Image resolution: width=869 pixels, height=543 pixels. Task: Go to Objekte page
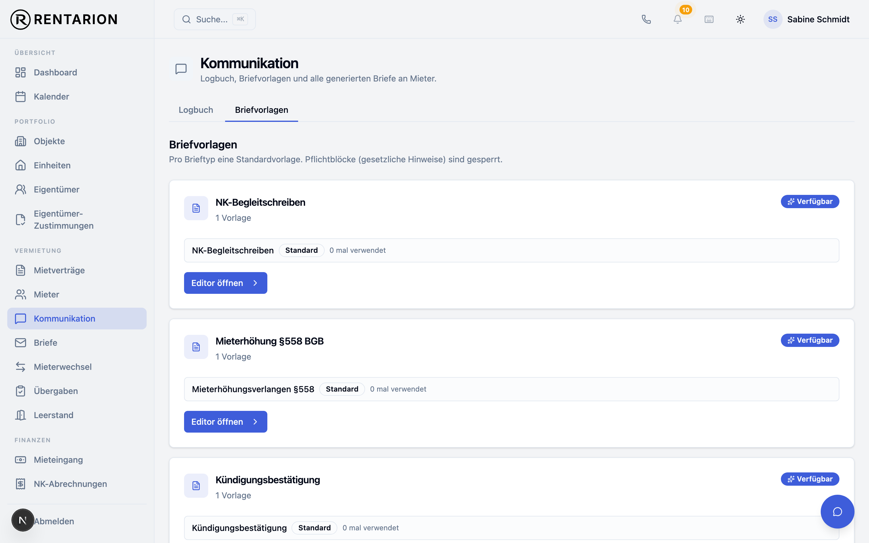pos(77,141)
